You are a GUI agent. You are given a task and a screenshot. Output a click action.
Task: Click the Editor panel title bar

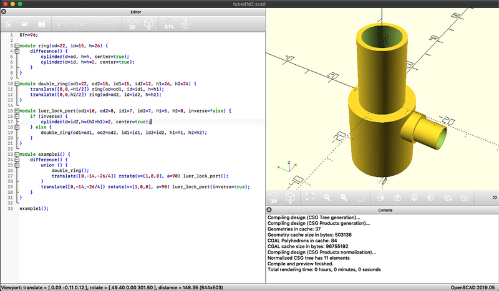133,12
